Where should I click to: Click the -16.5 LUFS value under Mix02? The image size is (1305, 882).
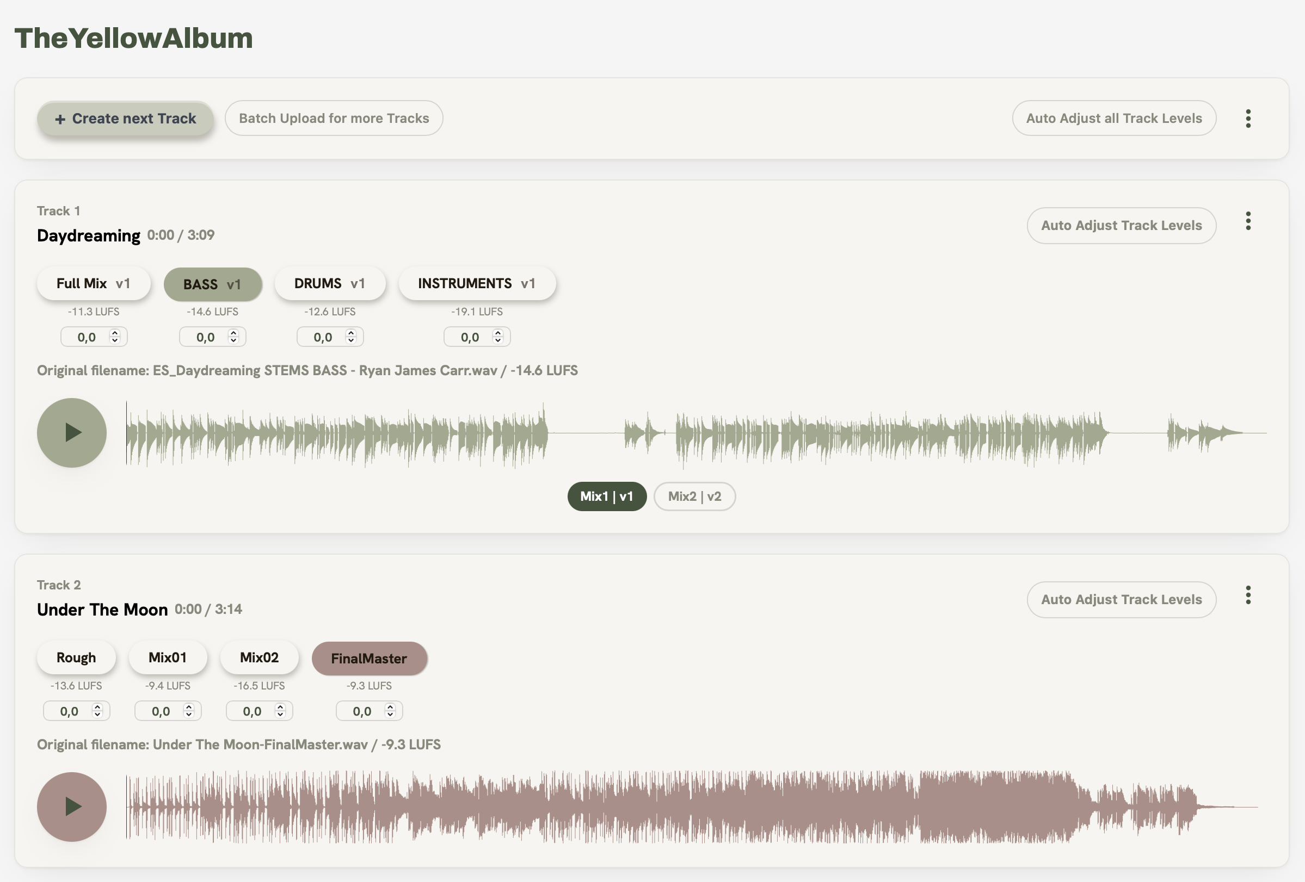point(260,686)
